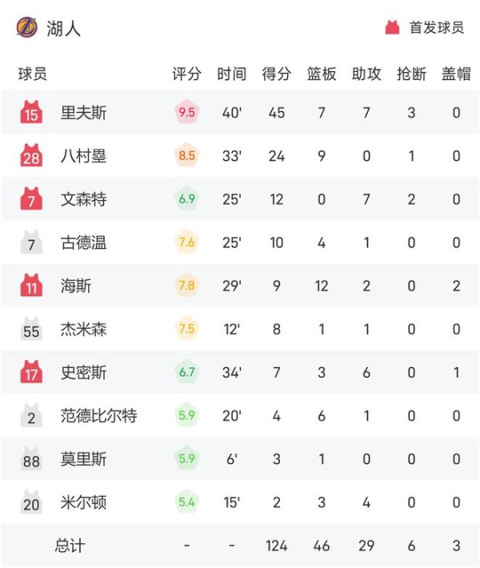480x568 pixels.
Task: Sort by the 得分 column header
Action: tap(277, 74)
